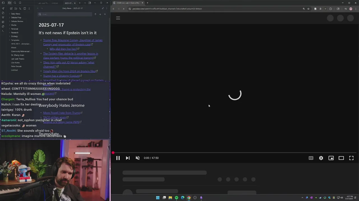Go back in the browser
This screenshot has width=359, height=201.
pyautogui.click(x=114, y=9)
